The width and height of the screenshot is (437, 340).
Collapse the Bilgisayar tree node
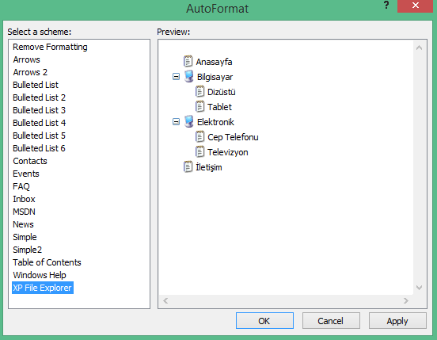(176, 76)
